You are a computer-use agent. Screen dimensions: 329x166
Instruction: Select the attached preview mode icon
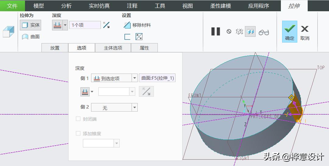250,32
